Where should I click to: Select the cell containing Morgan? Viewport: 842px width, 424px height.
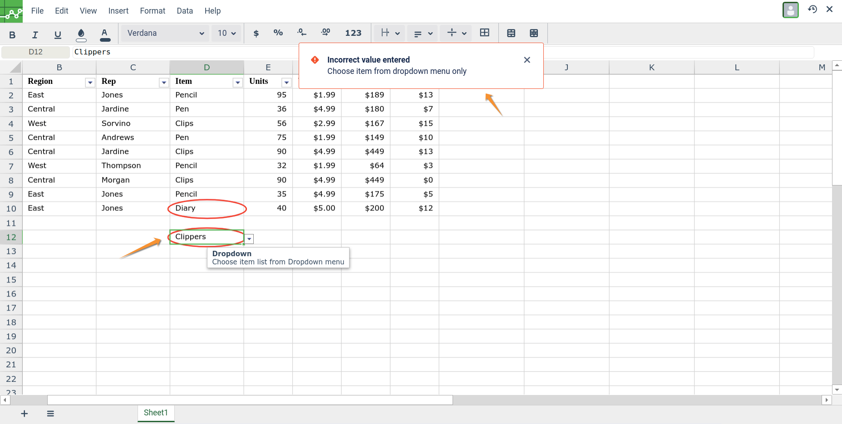133,180
